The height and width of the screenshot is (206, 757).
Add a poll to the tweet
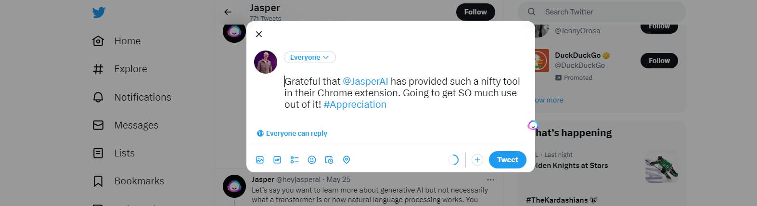tap(295, 160)
